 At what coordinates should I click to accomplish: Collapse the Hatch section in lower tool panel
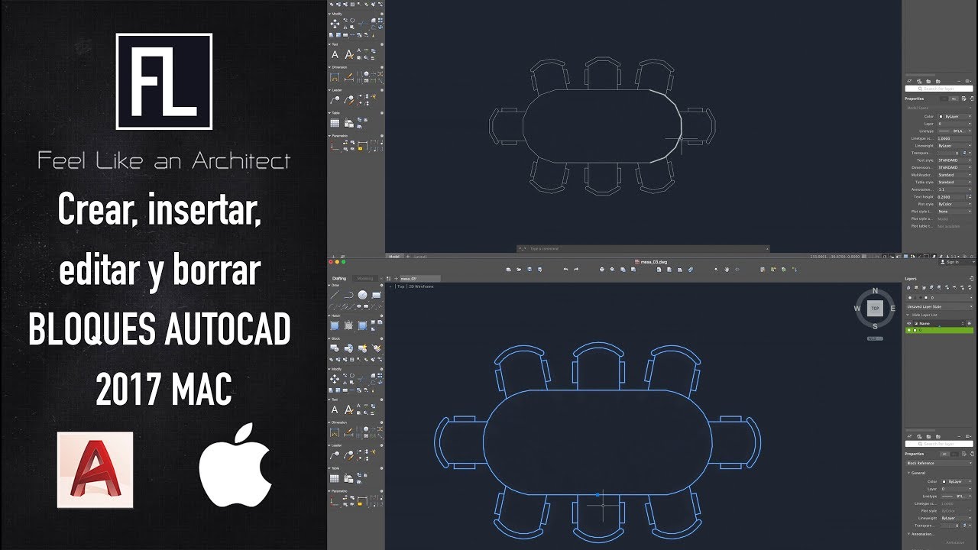(x=329, y=315)
